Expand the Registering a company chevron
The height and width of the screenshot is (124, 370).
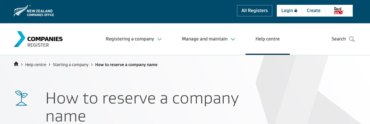159,39
